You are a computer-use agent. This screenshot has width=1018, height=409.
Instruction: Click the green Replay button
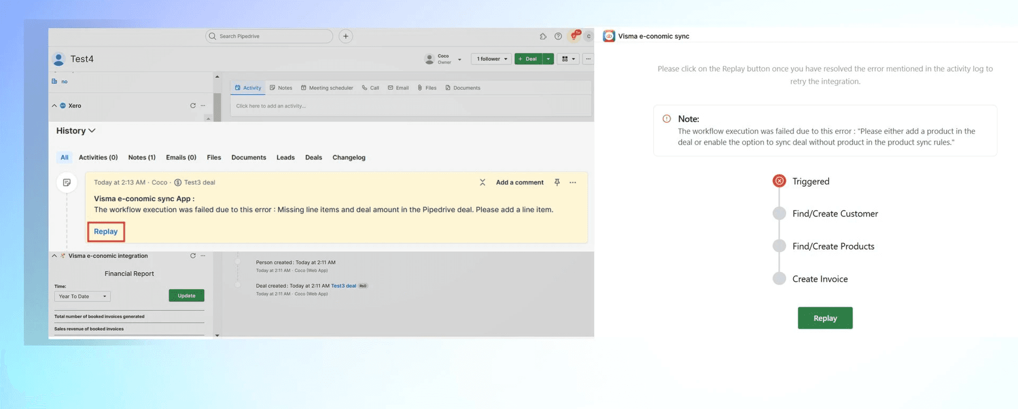(825, 318)
